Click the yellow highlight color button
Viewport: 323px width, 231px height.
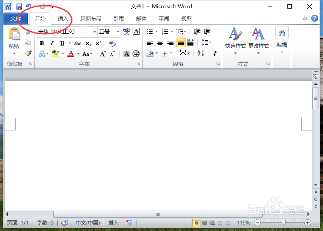(x=56, y=54)
